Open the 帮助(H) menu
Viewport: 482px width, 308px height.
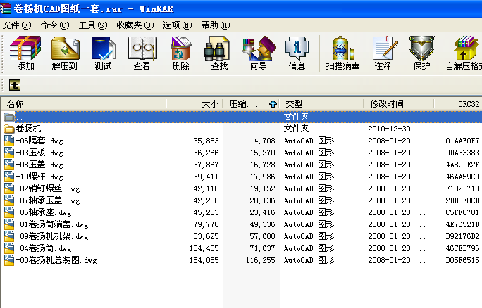click(216, 25)
